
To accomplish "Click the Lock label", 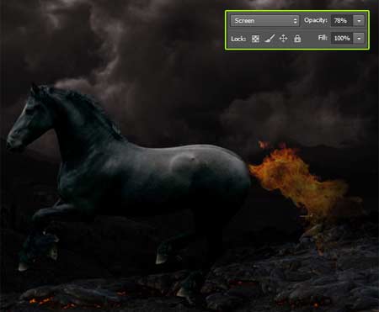I will 238,39.
